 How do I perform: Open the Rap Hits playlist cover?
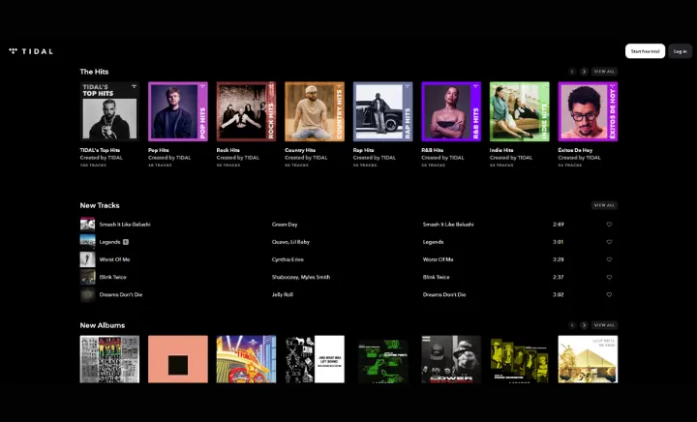382,111
